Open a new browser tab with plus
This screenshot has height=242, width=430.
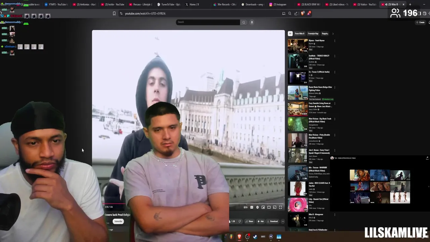410,4
